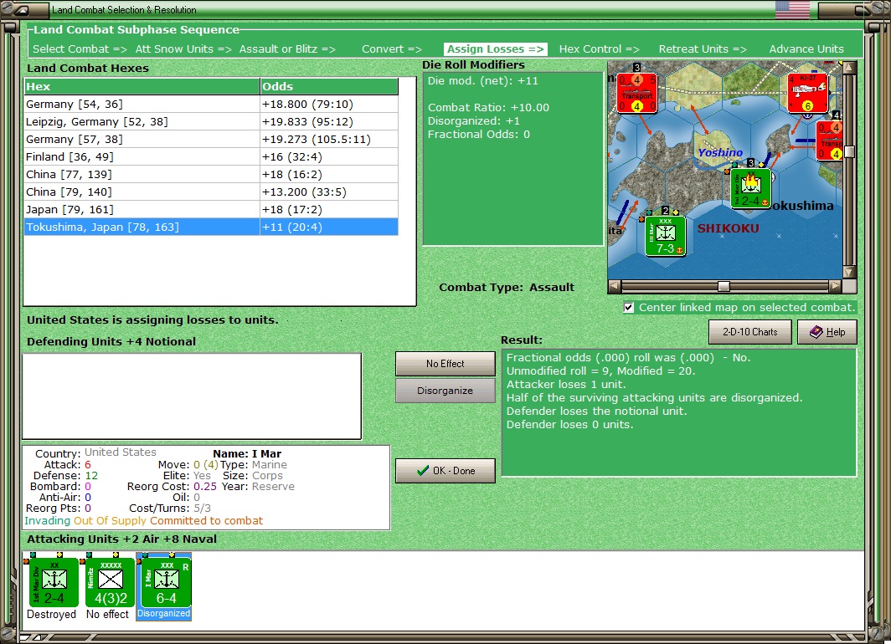This screenshot has height=644, width=891.
Task: Click the Odds column header
Action: [x=329, y=86]
